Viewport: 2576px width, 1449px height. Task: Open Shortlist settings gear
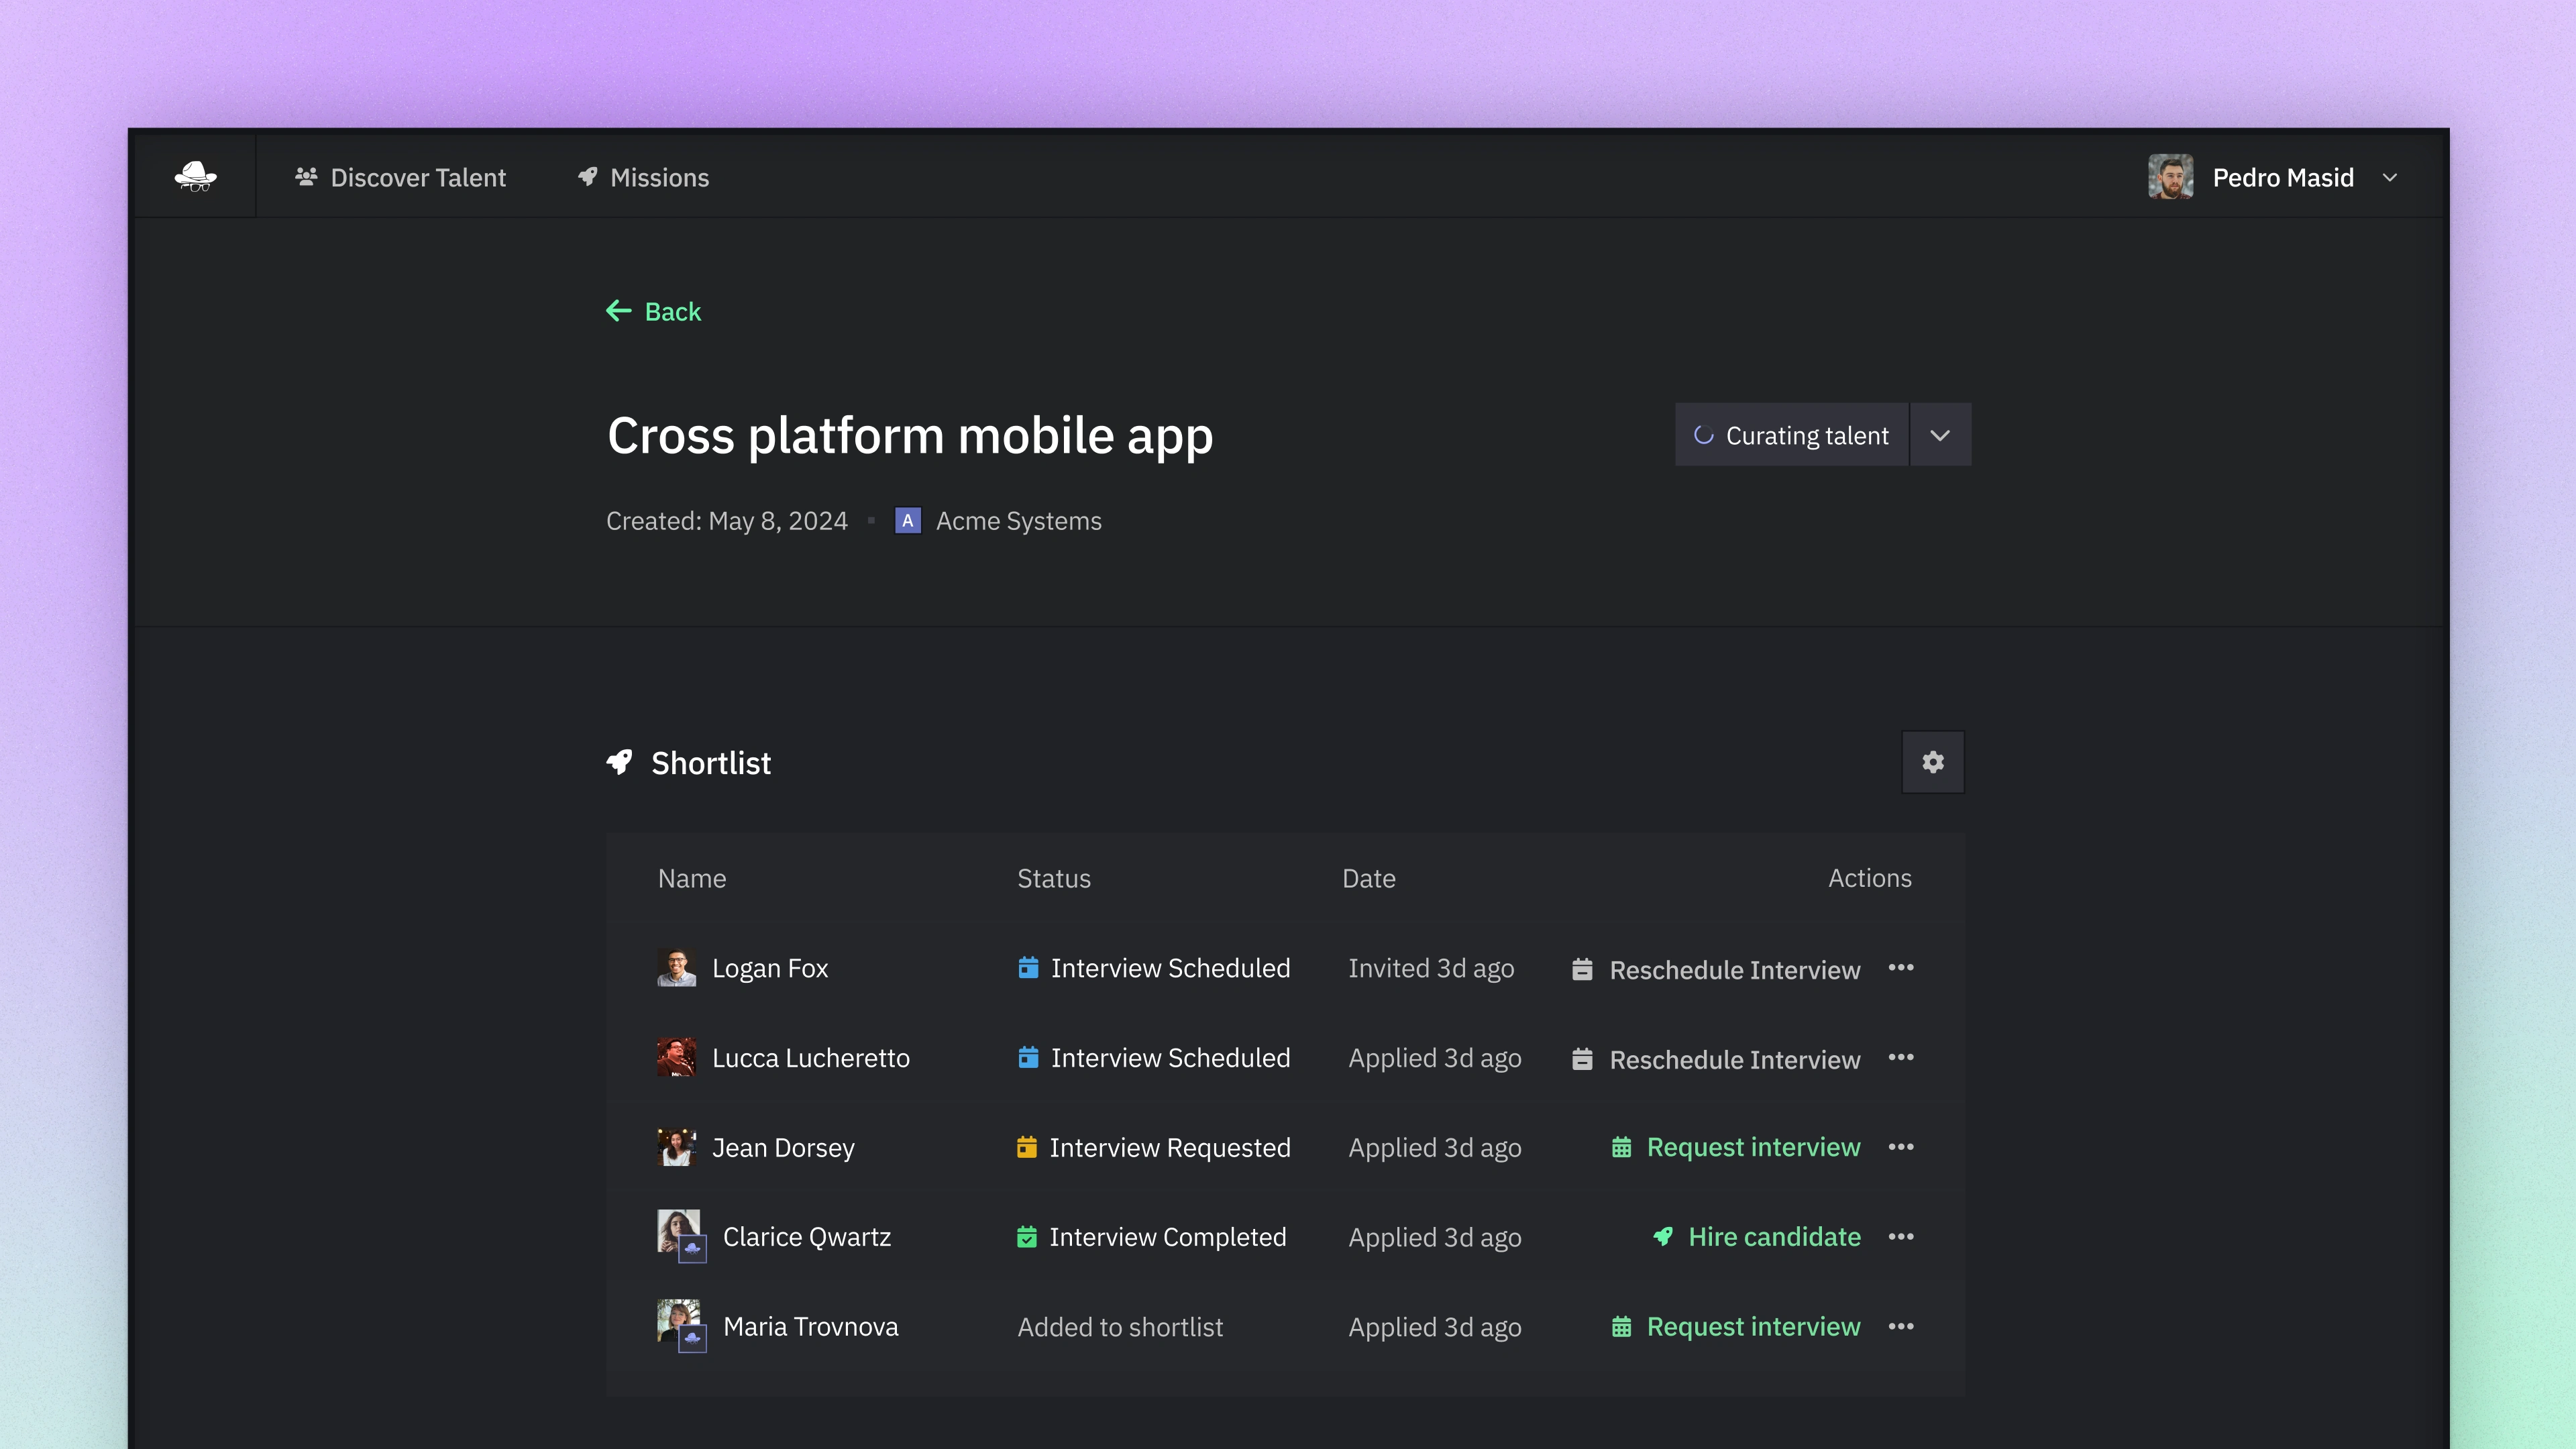pos(1932,762)
